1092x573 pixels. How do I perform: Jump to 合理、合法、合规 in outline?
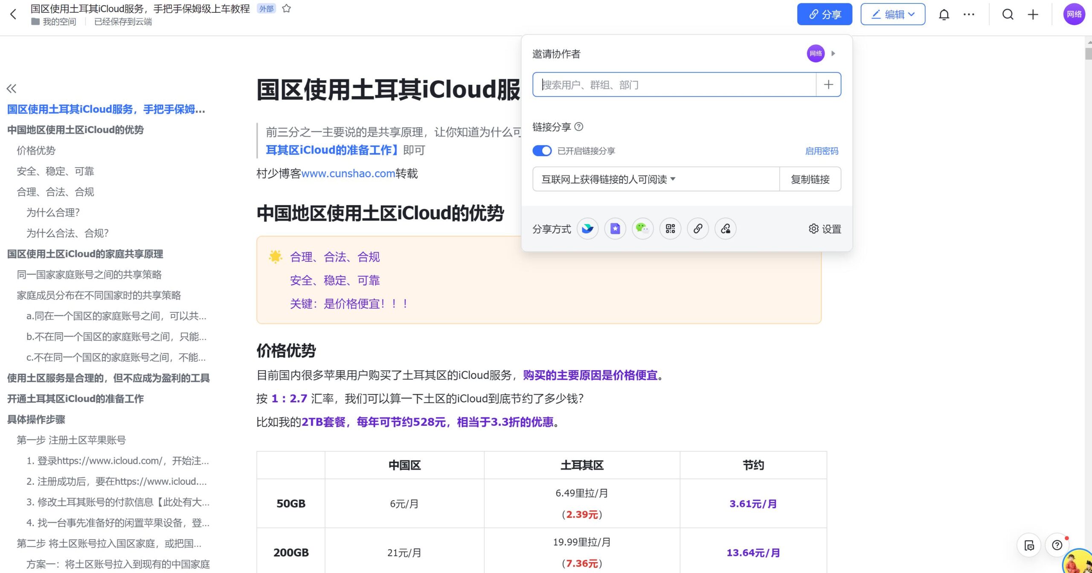click(55, 192)
